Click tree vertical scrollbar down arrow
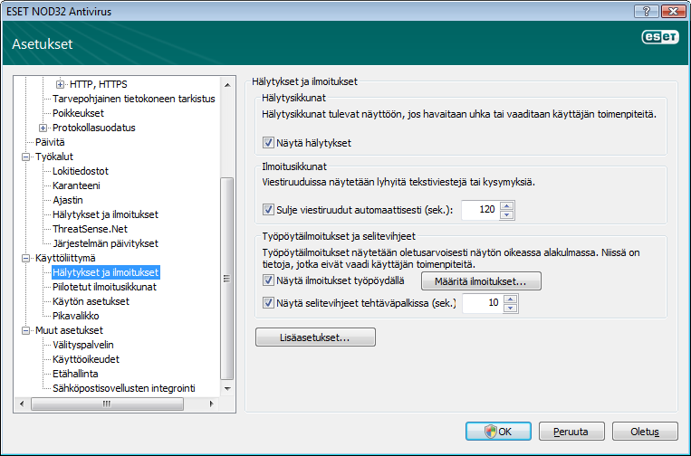 click(x=227, y=389)
